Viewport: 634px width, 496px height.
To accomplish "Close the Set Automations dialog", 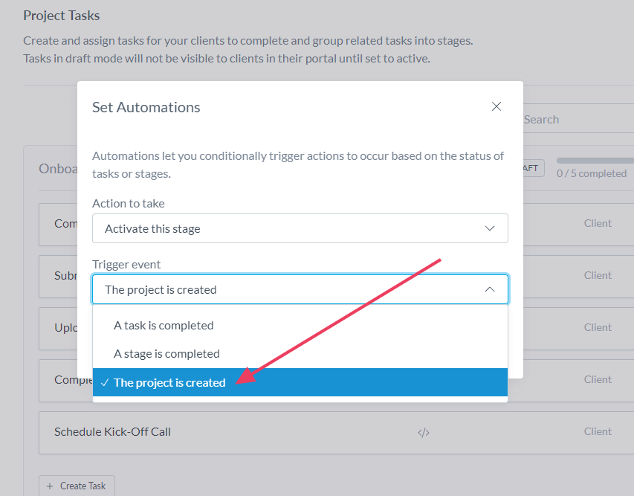I will coord(496,106).
